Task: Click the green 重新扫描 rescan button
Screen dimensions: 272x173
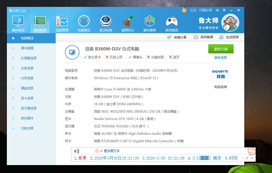Action: (x=221, y=49)
